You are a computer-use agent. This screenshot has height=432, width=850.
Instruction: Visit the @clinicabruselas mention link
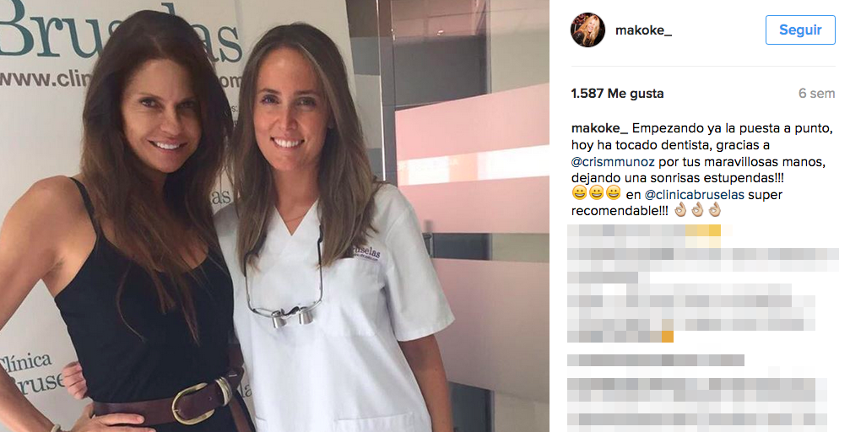(695, 194)
